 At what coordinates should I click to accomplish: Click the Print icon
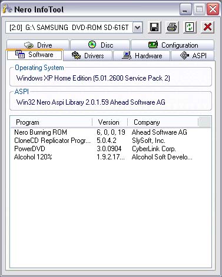(x=172, y=27)
